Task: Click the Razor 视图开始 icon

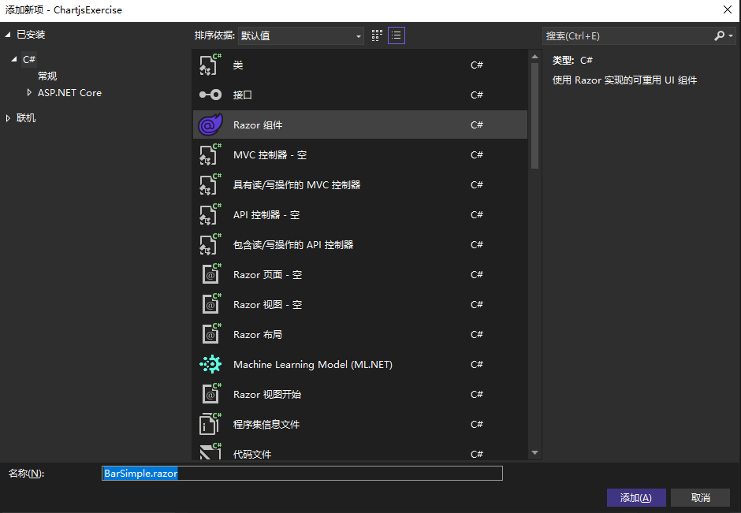Action: [x=210, y=394]
